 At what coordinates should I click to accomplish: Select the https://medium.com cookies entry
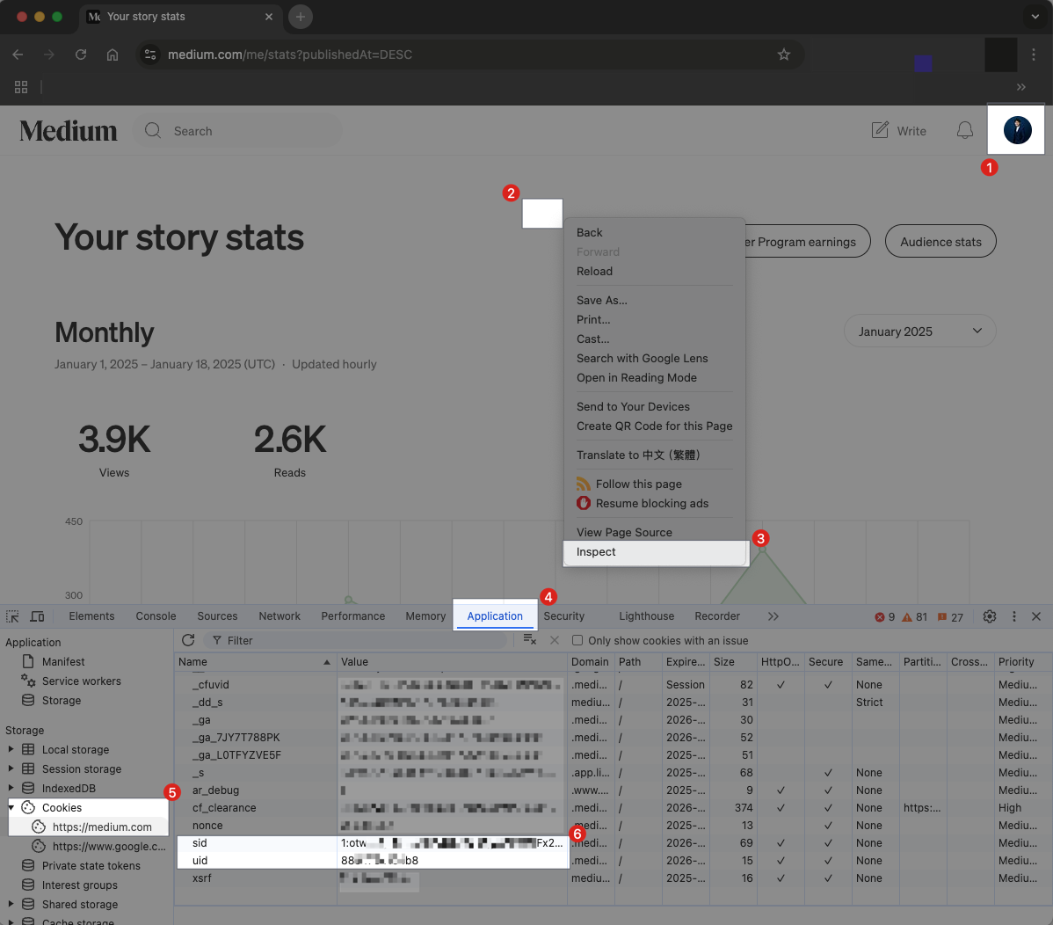pos(102,827)
